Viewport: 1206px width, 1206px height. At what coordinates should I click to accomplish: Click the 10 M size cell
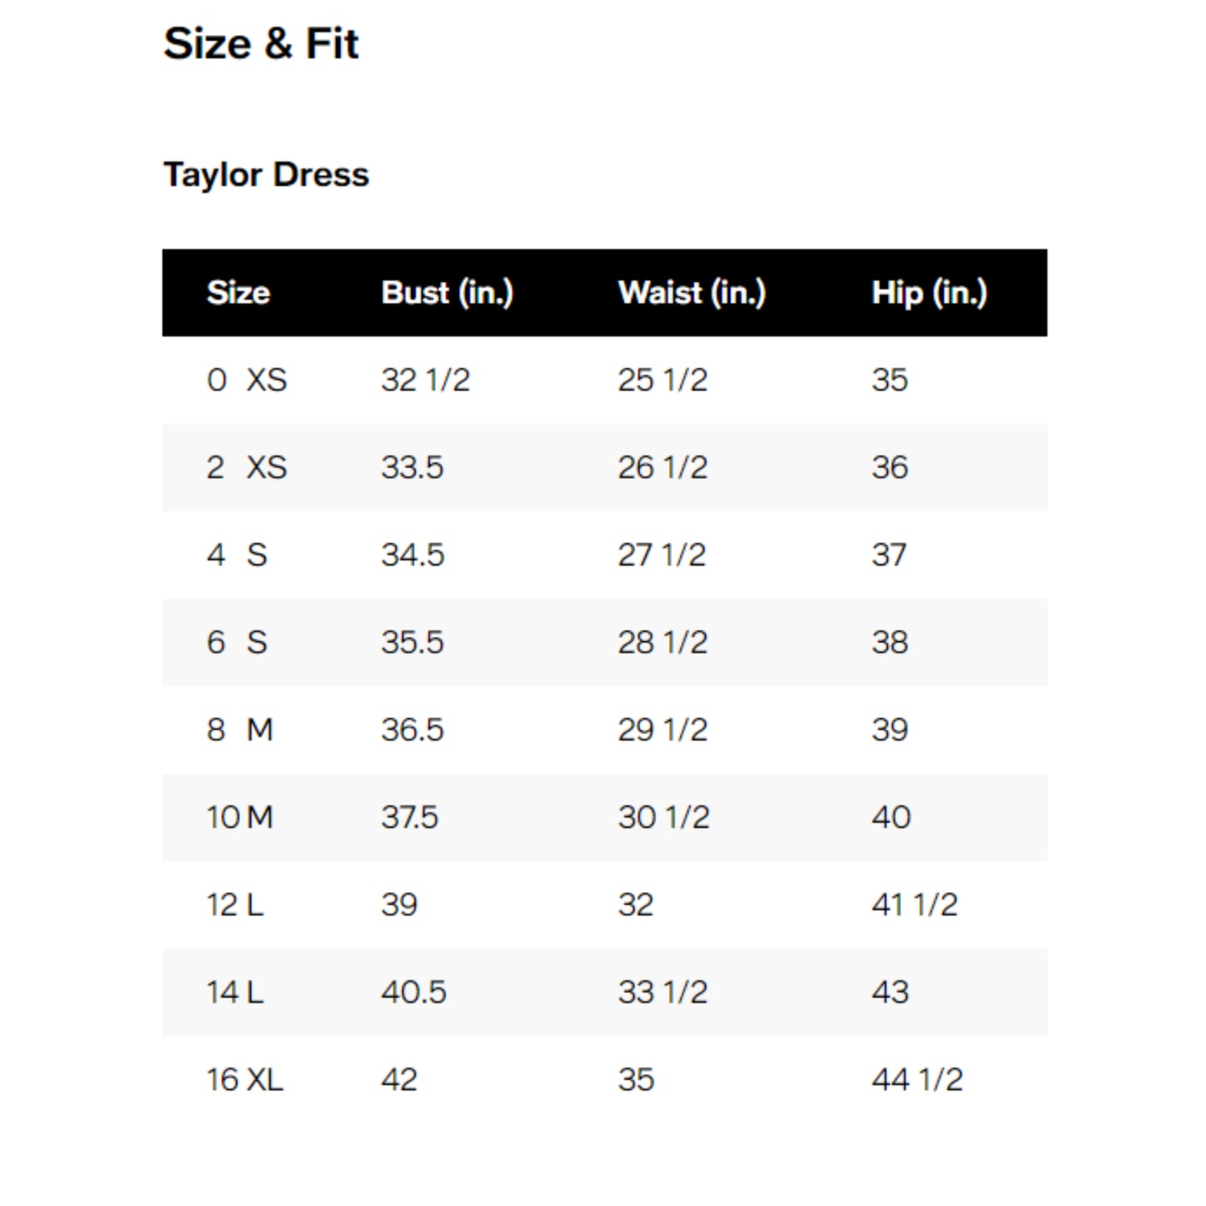(240, 817)
